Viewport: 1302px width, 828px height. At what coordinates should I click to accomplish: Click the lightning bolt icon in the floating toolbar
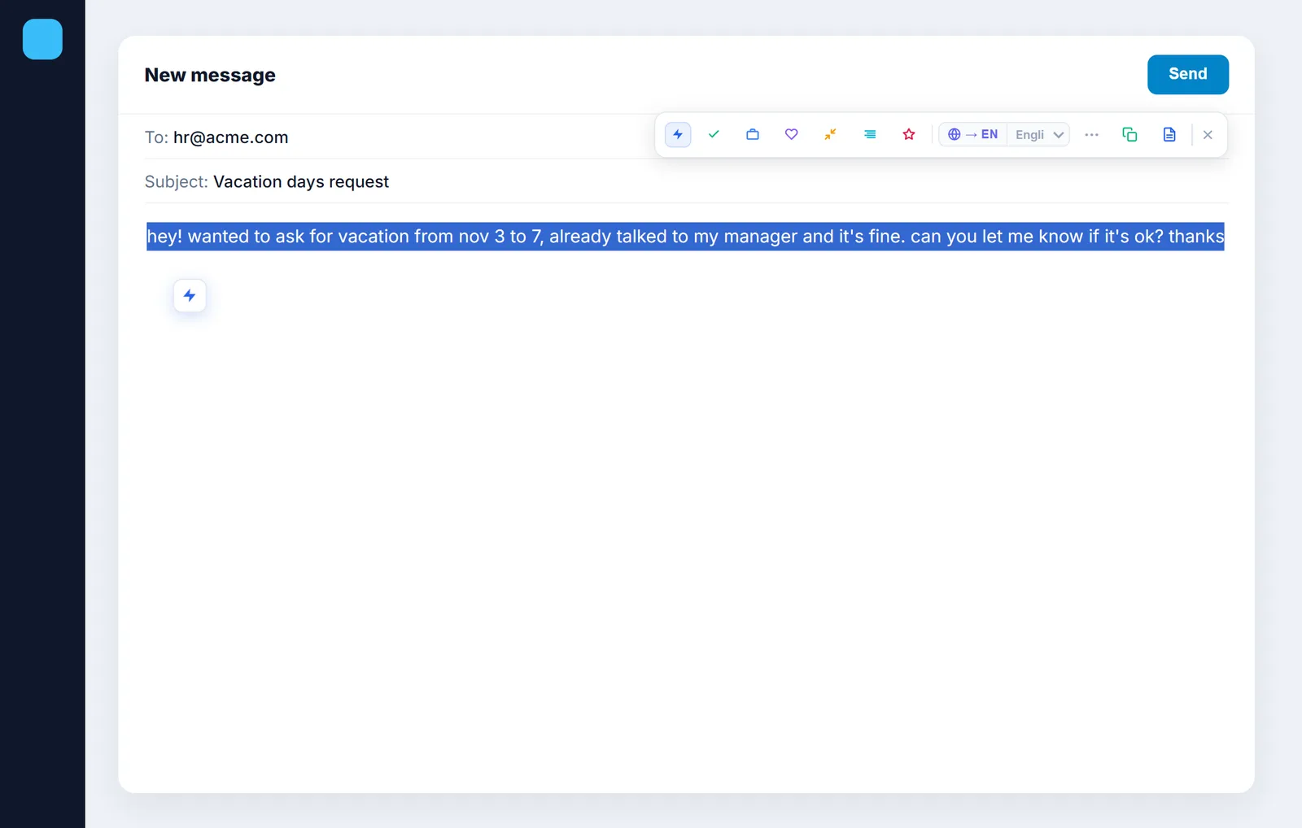click(678, 134)
